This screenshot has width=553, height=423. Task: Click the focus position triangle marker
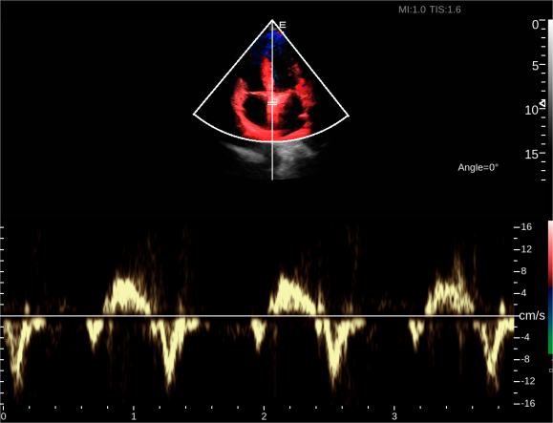click(x=543, y=103)
